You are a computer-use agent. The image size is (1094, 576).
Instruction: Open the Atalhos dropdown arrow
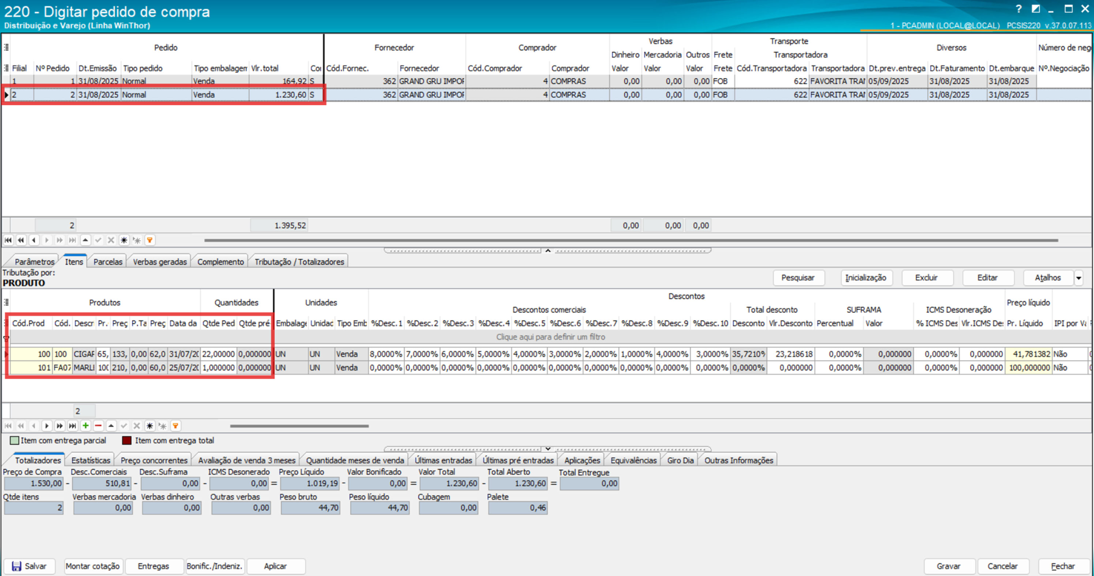[x=1078, y=278]
